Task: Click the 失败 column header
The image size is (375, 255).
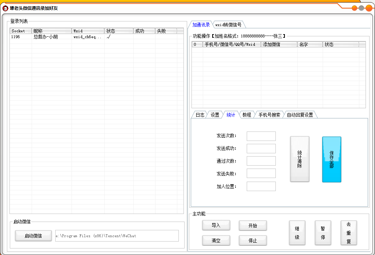Action: [x=166, y=31]
